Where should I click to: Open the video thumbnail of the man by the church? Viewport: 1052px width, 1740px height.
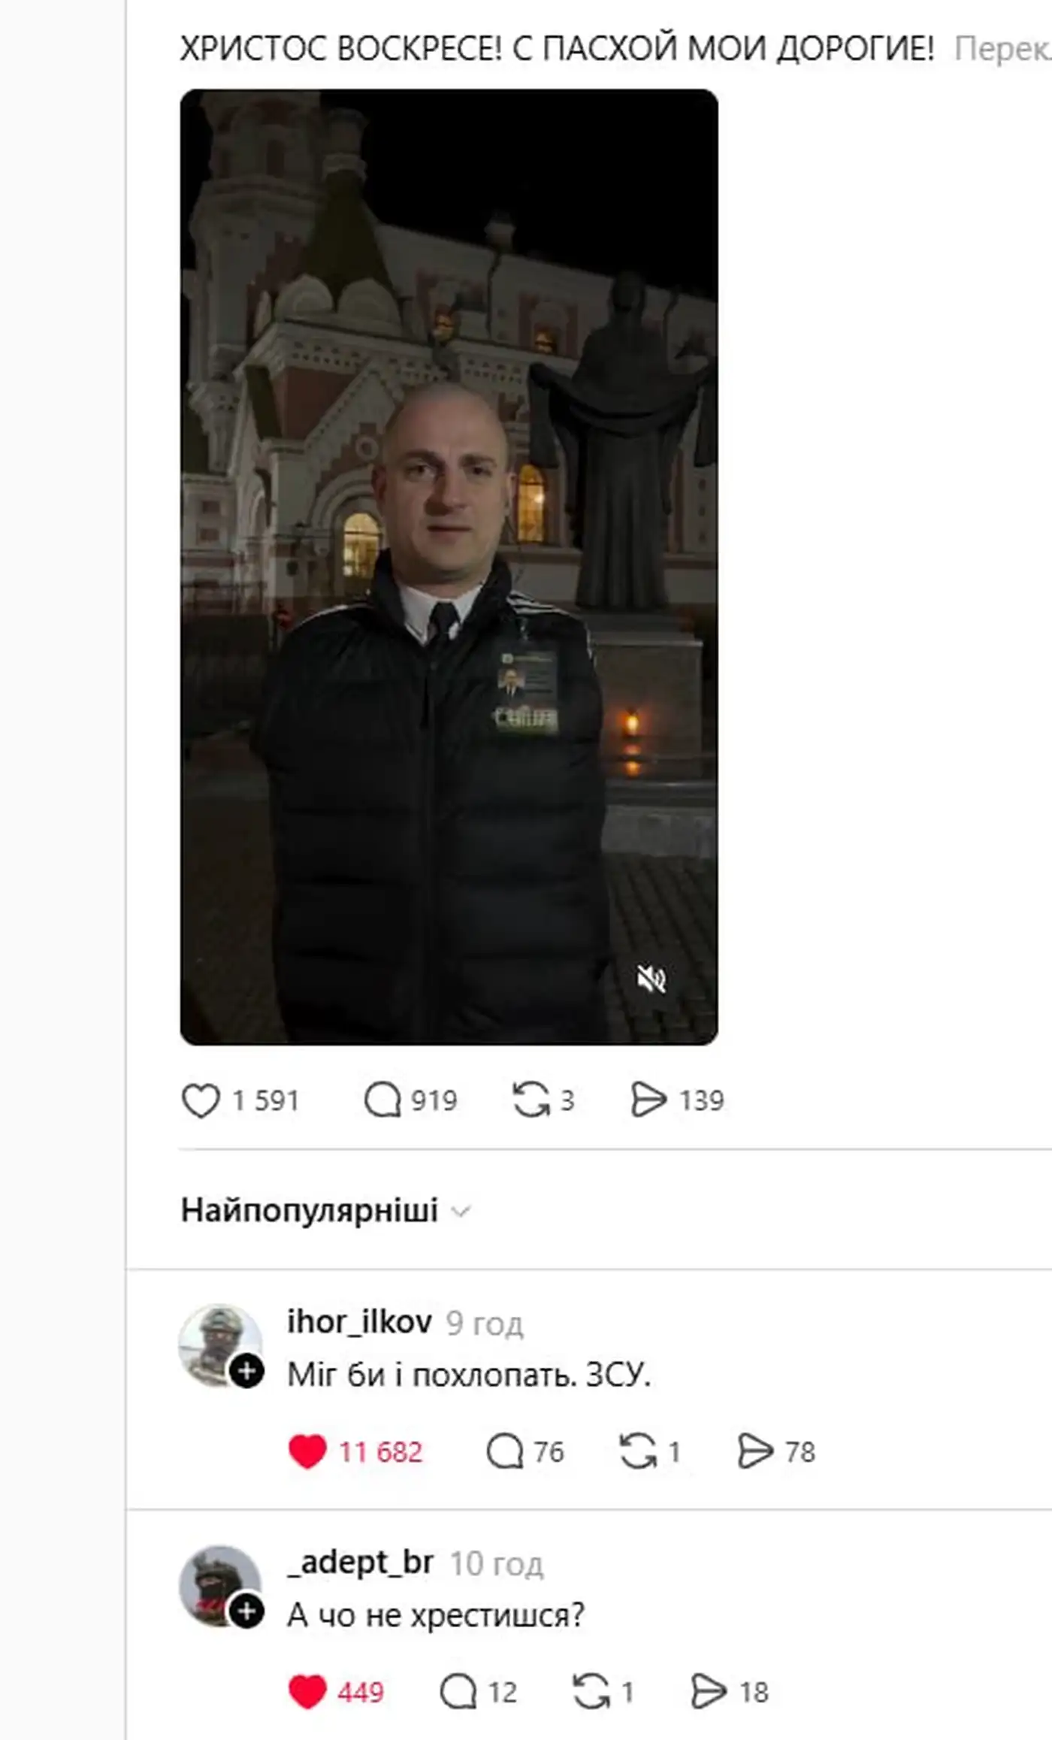pos(449,567)
